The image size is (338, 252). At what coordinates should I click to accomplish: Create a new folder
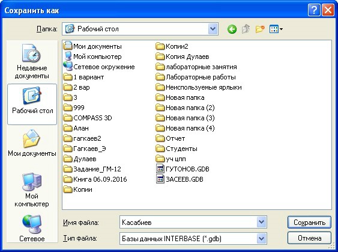pos(260,29)
